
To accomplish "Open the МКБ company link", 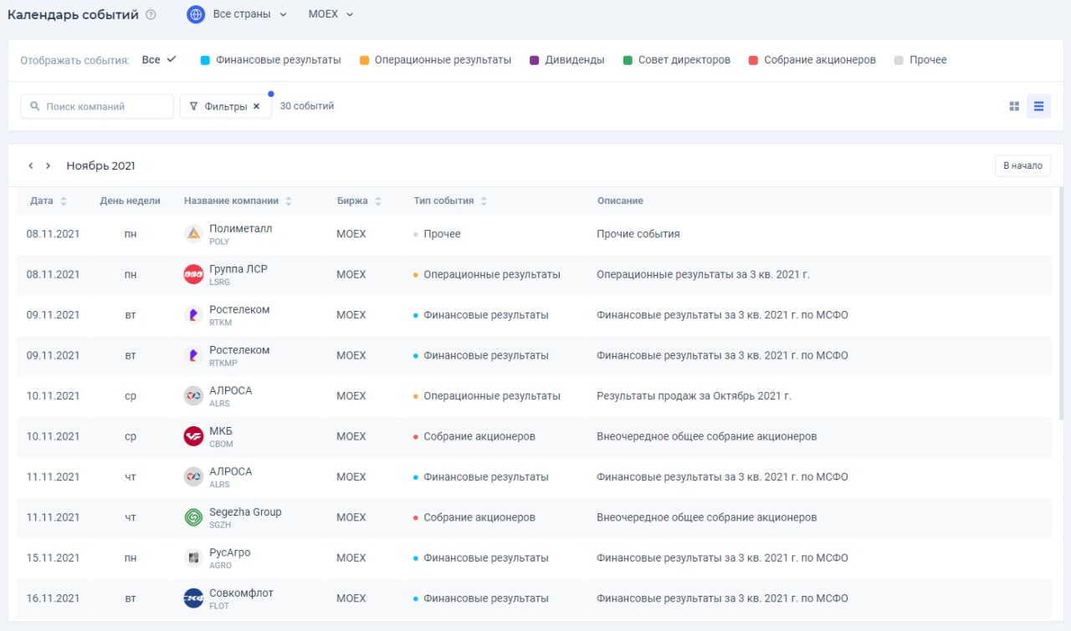I will (x=221, y=431).
